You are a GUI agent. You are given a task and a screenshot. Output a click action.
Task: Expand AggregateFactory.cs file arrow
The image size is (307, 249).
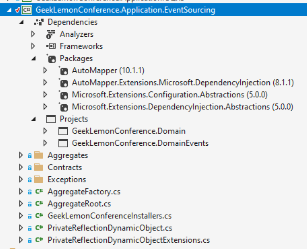point(21,192)
